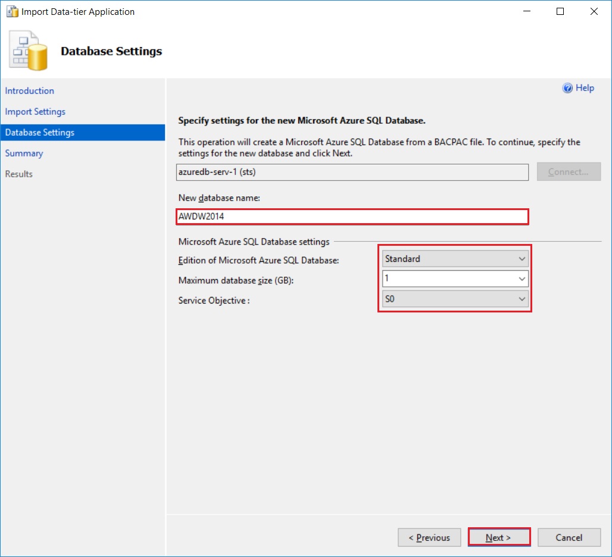Image resolution: width=612 pixels, height=557 pixels.
Task: Open the Edition dropdown showing Standard
Action: pos(455,259)
